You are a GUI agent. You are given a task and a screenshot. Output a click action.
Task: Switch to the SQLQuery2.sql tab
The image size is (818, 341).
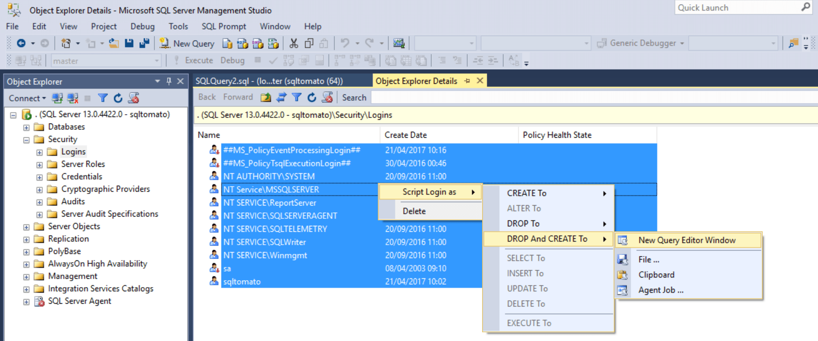coord(269,81)
